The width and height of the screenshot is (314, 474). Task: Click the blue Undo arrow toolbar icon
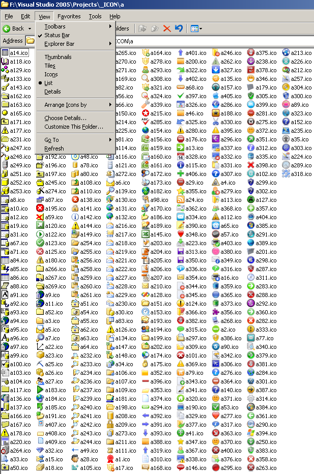pos(179,28)
